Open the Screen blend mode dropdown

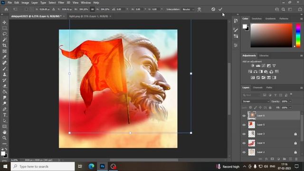click(x=256, y=101)
